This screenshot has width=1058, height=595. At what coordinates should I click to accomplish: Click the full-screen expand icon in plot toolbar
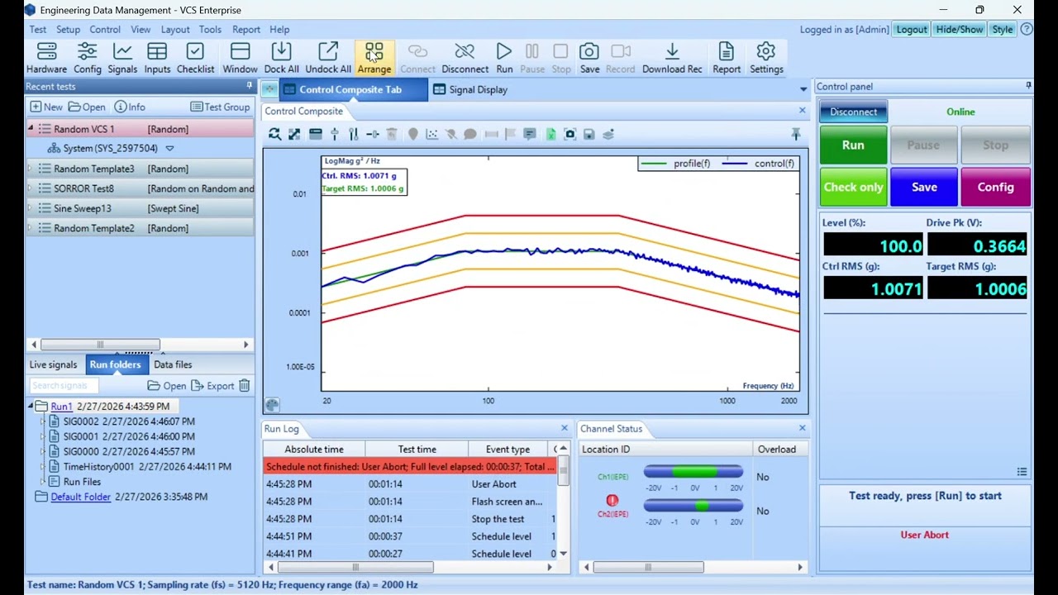[294, 134]
